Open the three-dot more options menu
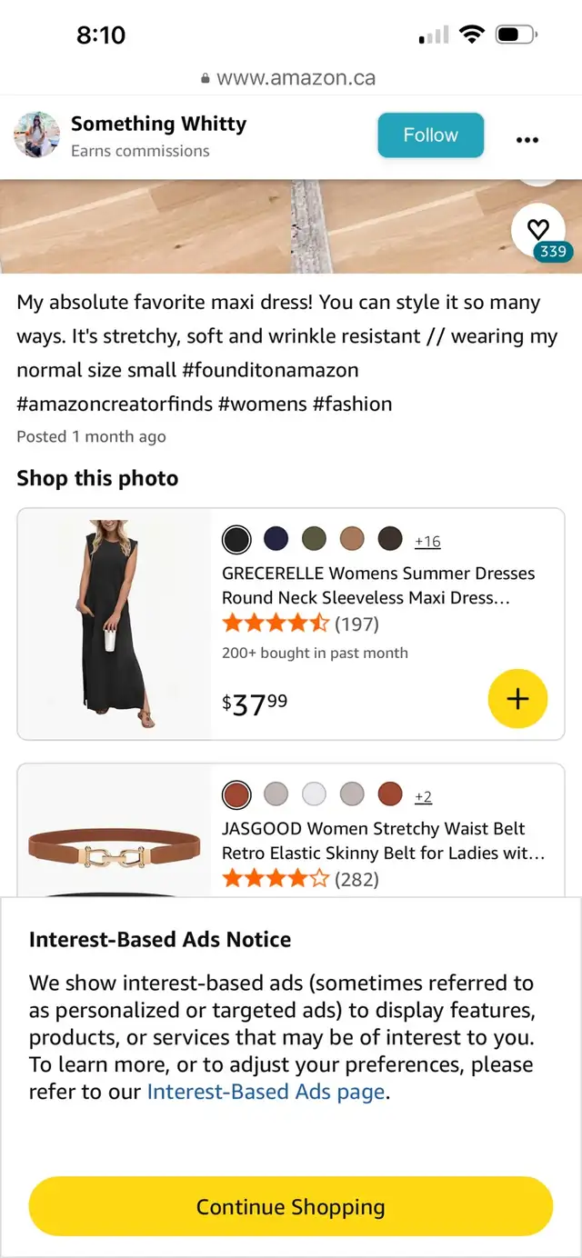The image size is (582, 1258). [x=527, y=139]
